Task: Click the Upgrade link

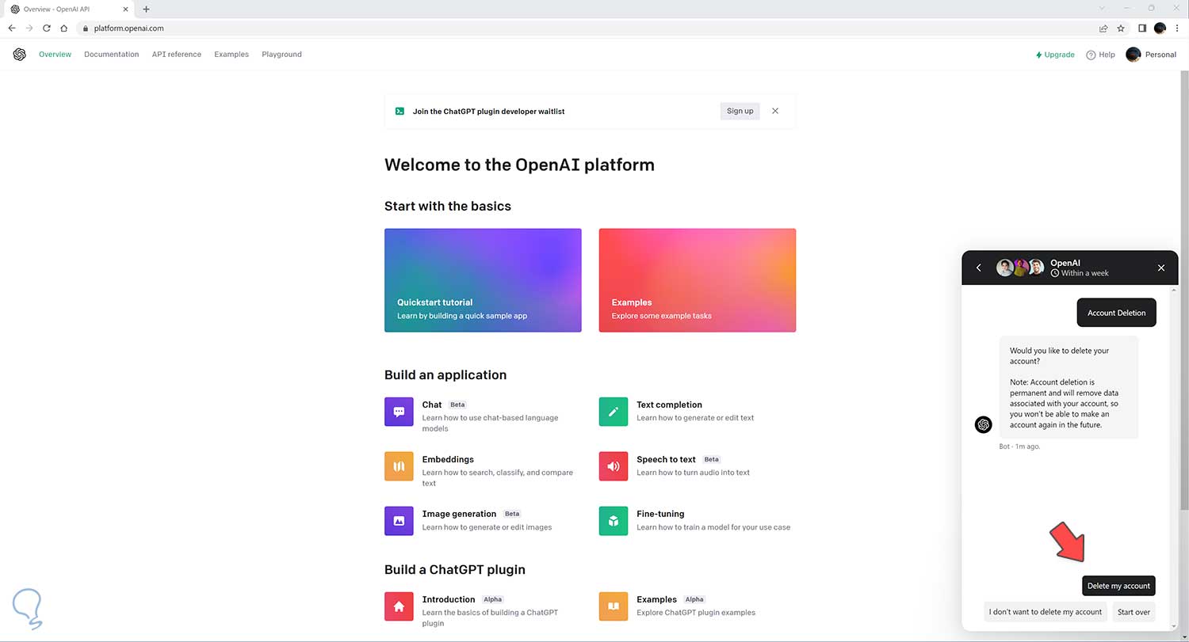Action: click(x=1055, y=55)
